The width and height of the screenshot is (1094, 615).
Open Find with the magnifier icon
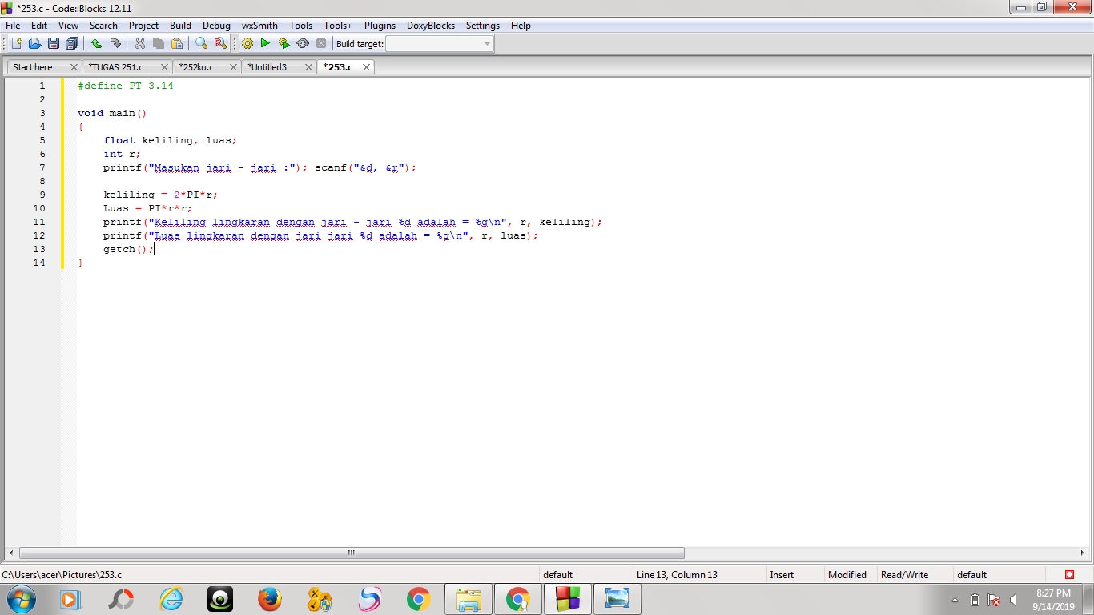coord(202,43)
